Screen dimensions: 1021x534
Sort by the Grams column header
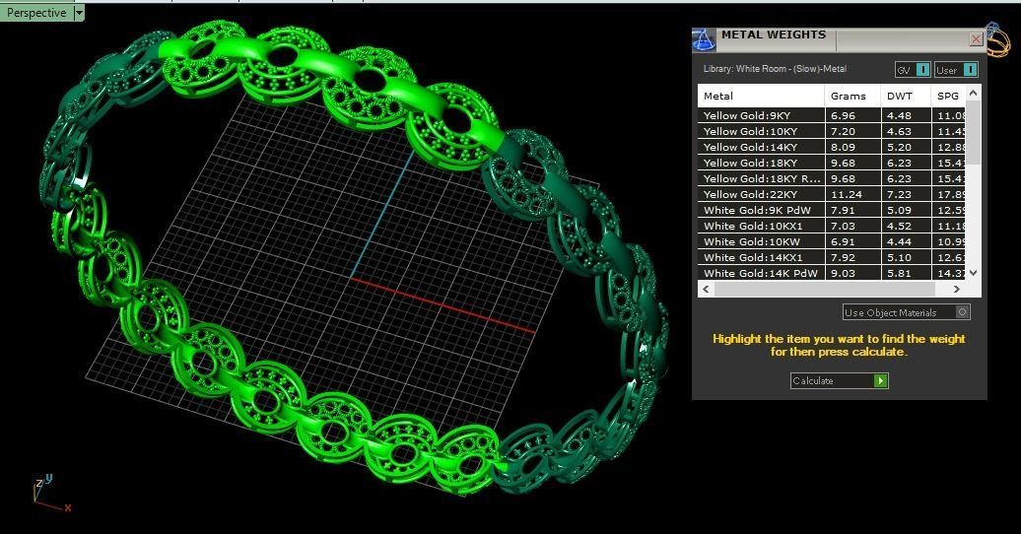[853, 96]
